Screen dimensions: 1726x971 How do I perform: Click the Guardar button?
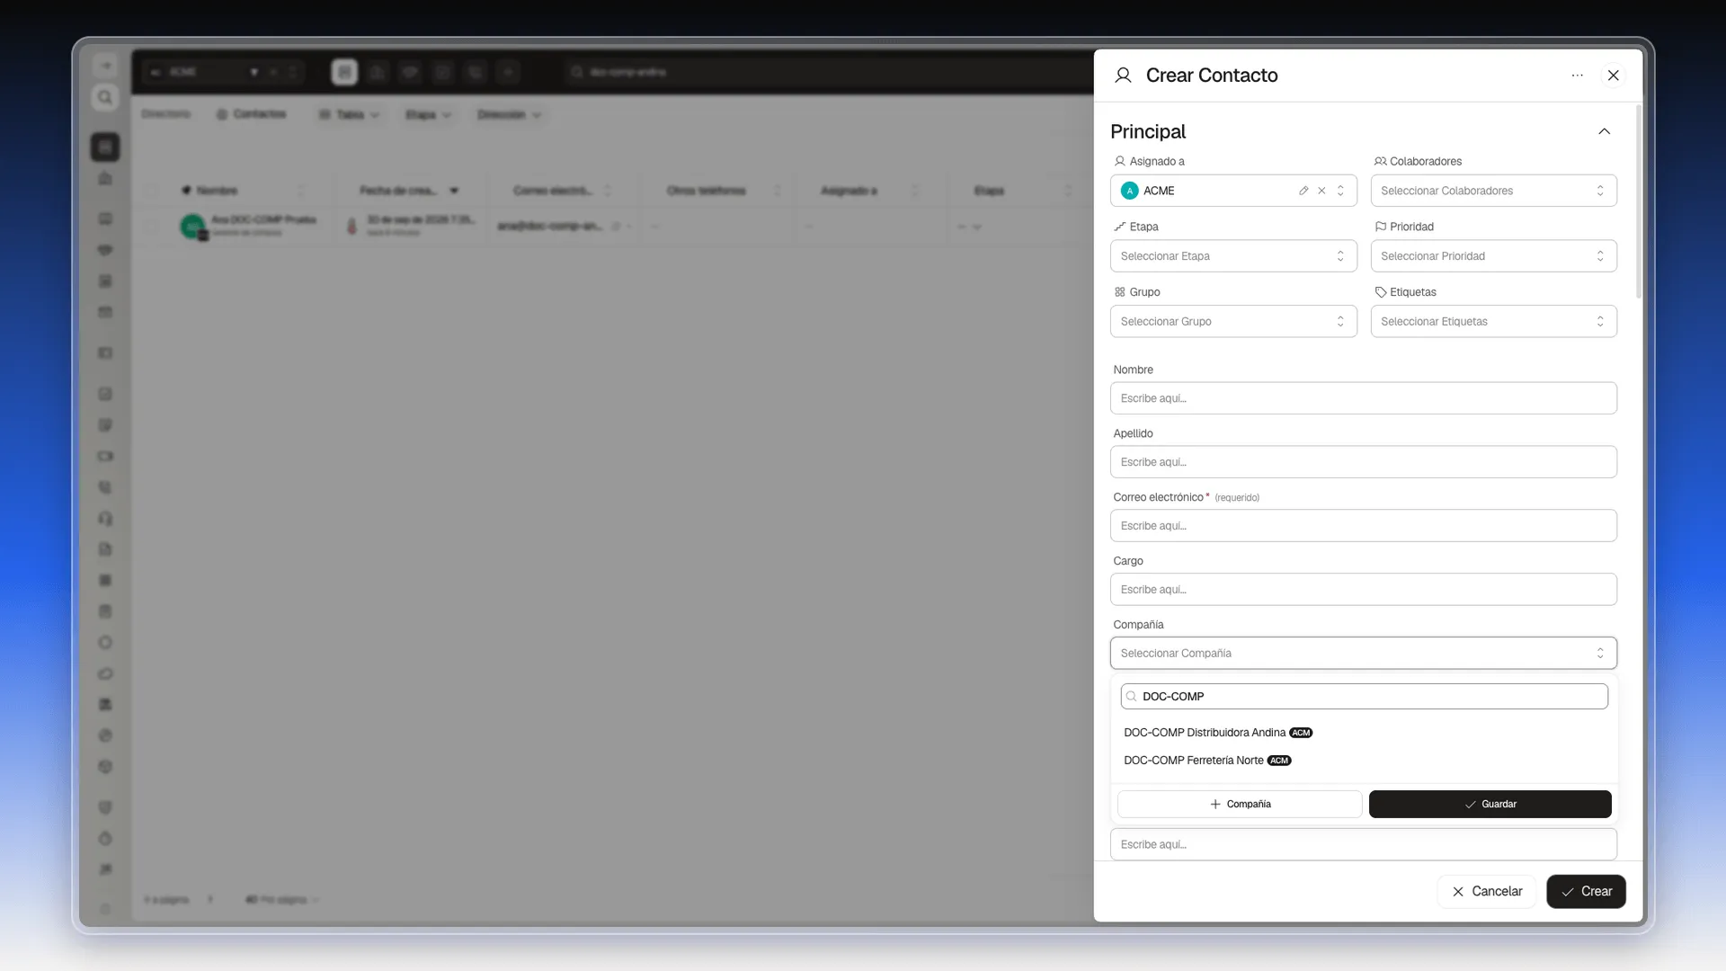(1490, 804)
